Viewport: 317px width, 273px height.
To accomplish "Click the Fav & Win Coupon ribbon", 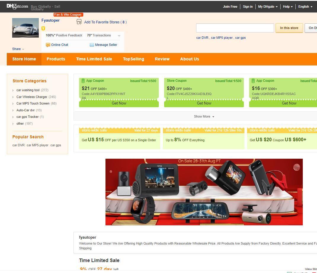I will click(x=68, y=15).
